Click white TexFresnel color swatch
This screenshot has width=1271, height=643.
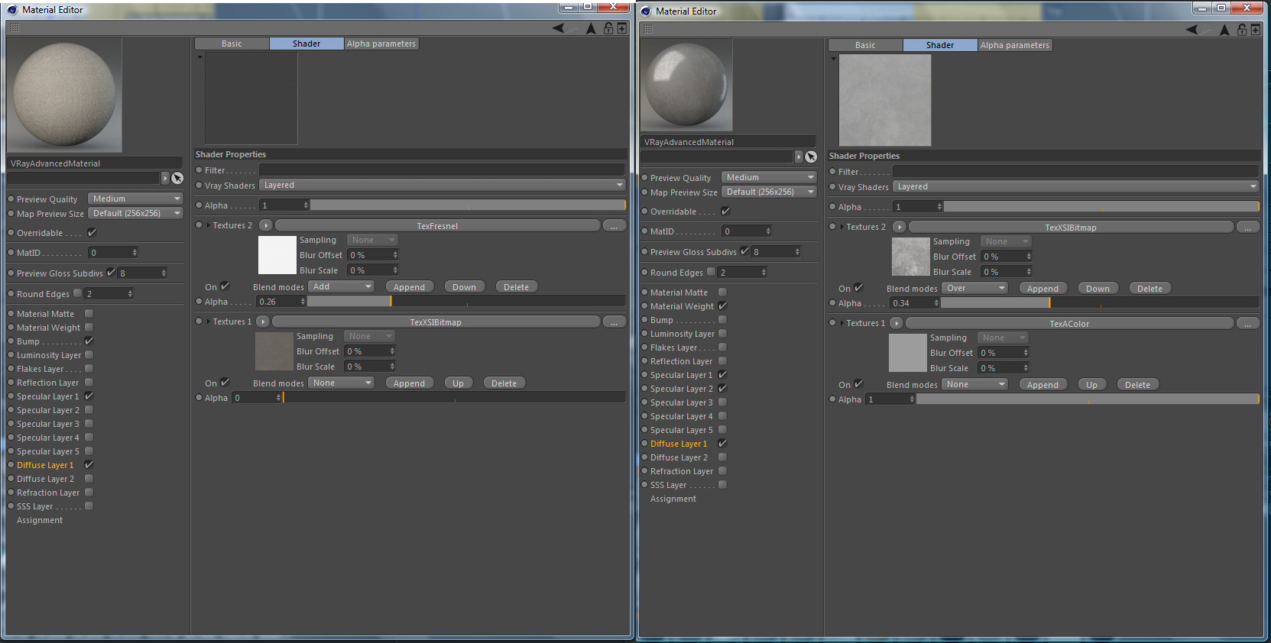pyautogui.click(x=277, y=255)
